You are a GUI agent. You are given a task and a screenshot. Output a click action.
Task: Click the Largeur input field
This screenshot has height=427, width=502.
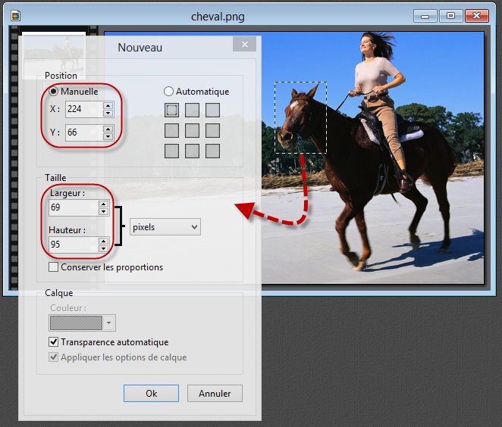(74, 207)
